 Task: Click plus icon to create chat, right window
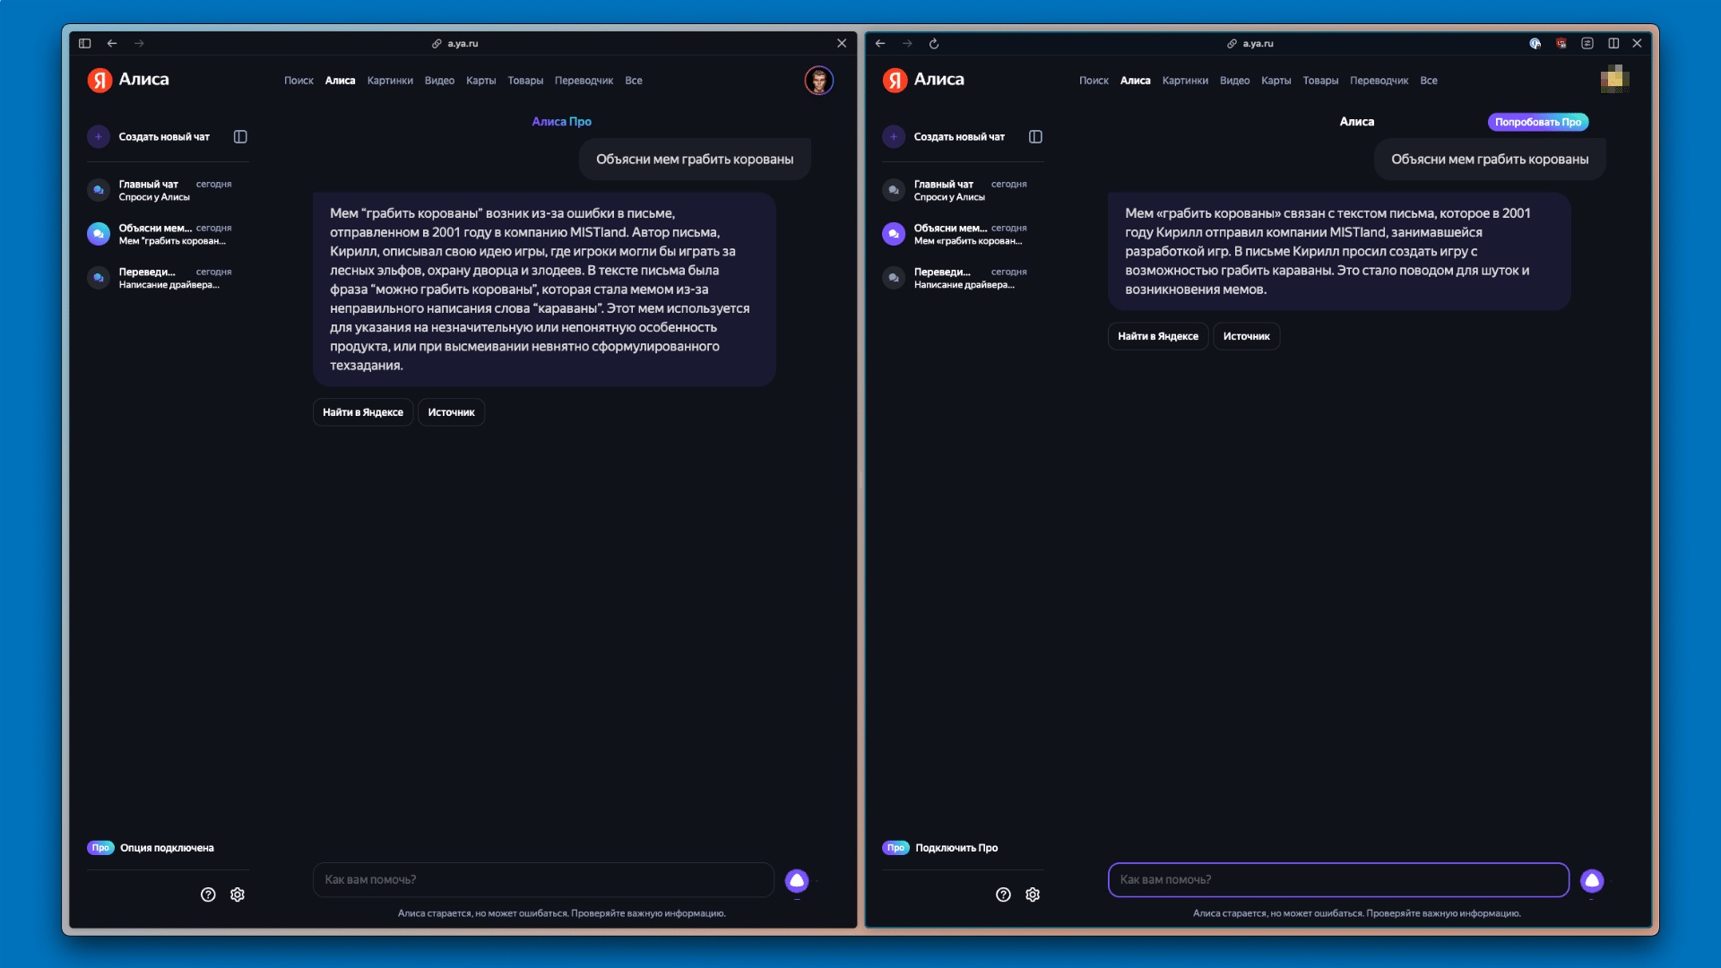(894, 136)
